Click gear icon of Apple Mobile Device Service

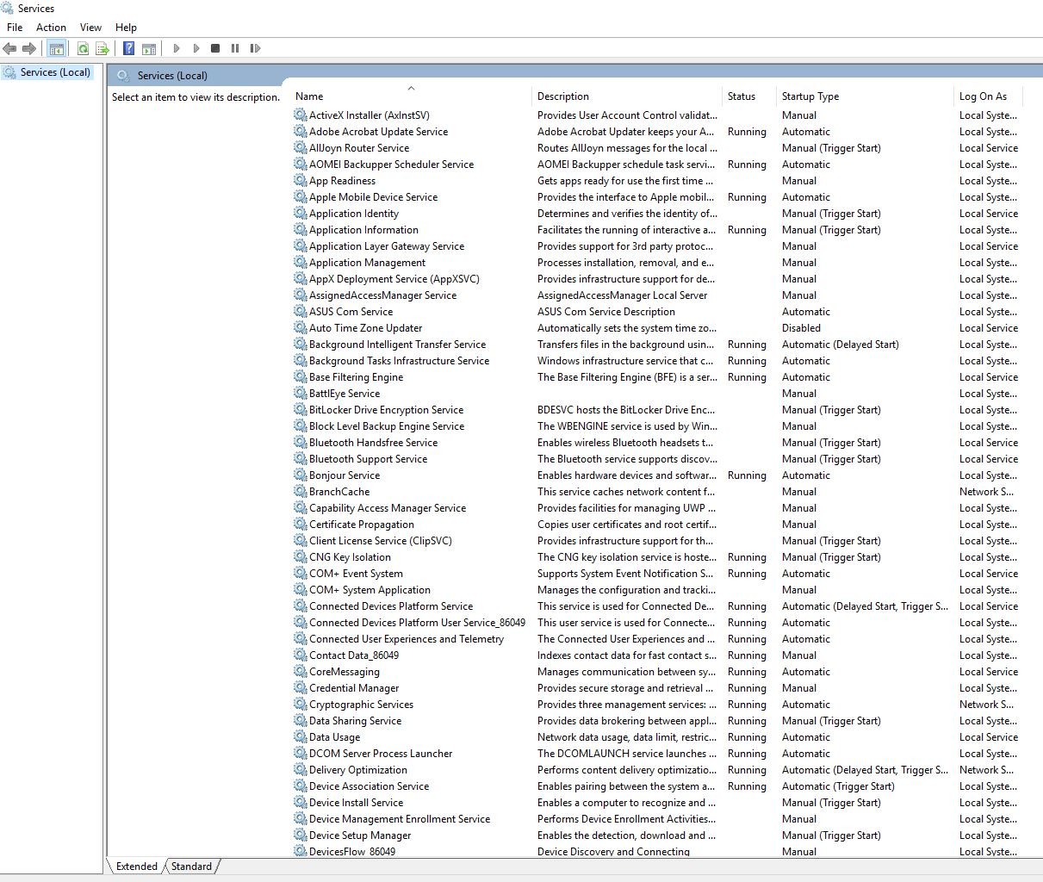[300, 196]
